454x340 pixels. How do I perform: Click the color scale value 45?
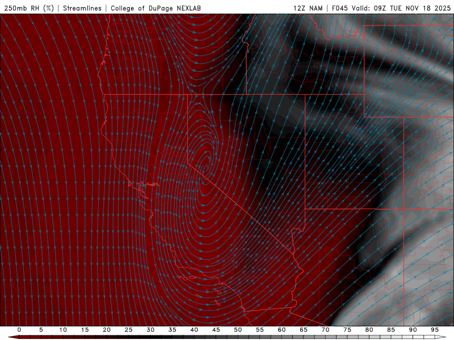[216, 330]
